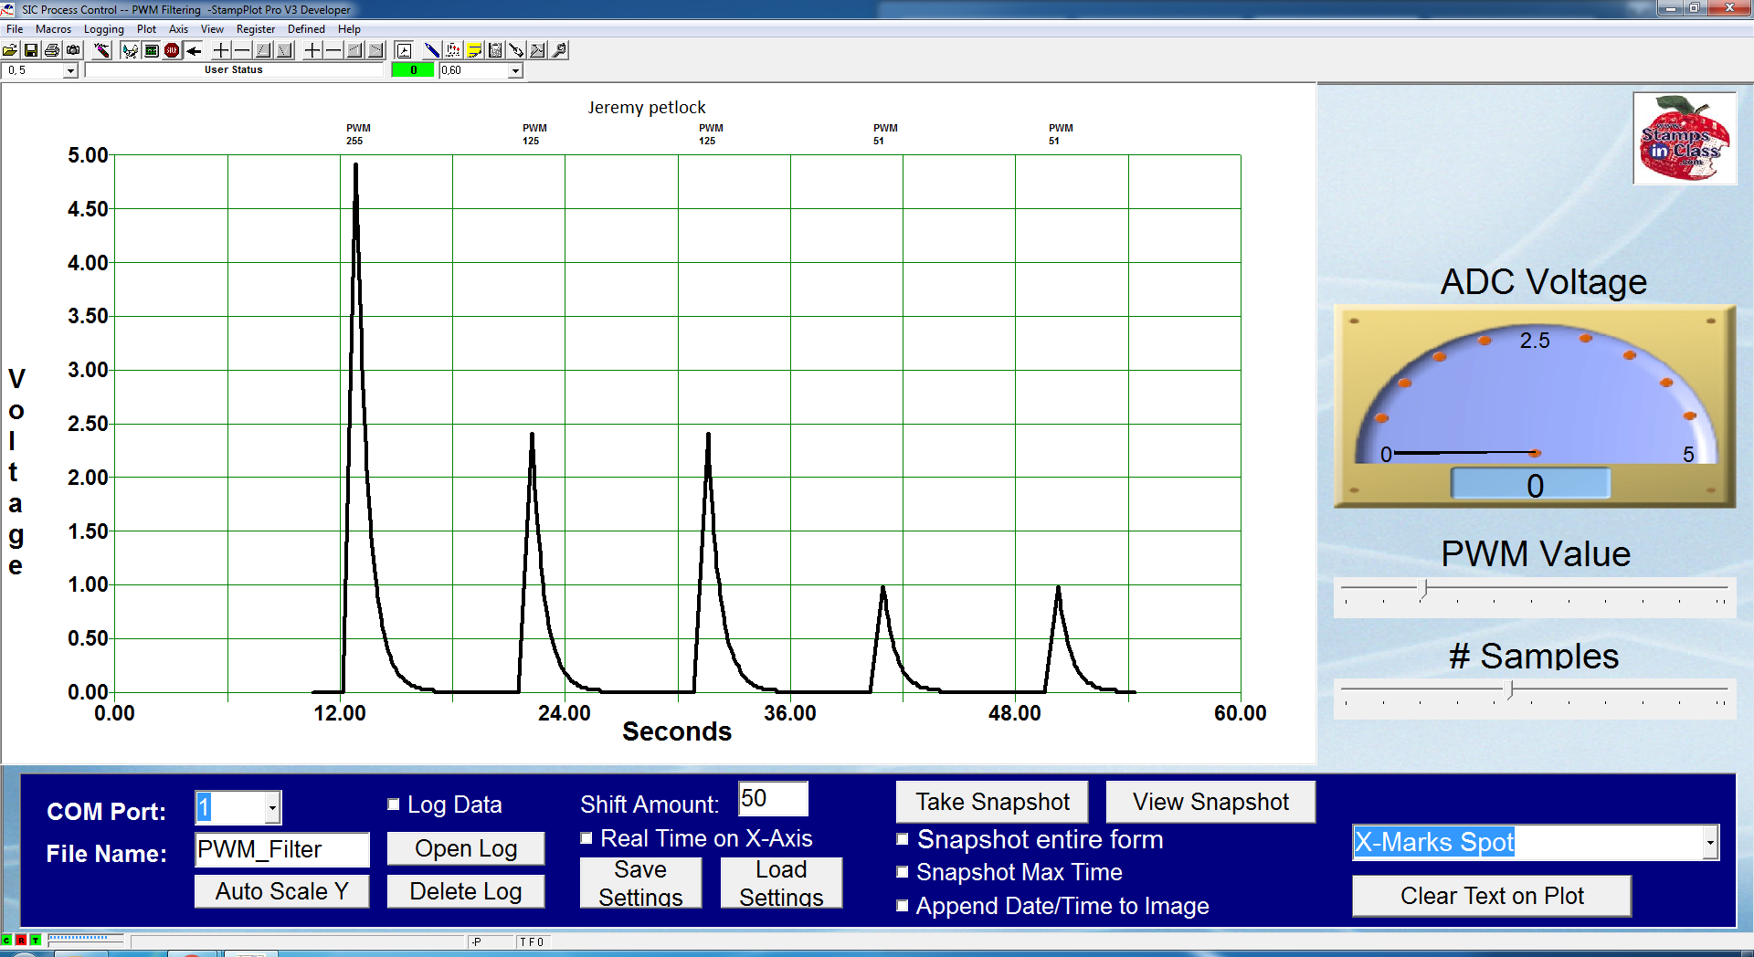
Task: Enable the Log Data checkbox
Action: click(x=394, y=805)
